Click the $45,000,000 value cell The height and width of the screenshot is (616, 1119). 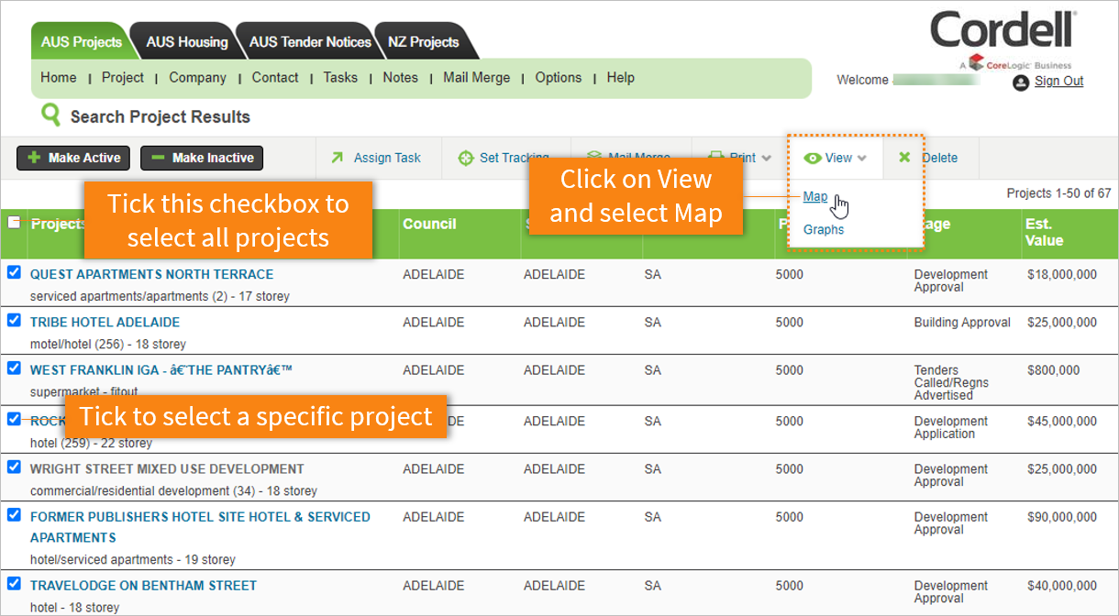pos(1062,421)
